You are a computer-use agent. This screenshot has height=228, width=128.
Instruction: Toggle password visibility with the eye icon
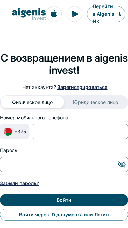click(122, 164)
